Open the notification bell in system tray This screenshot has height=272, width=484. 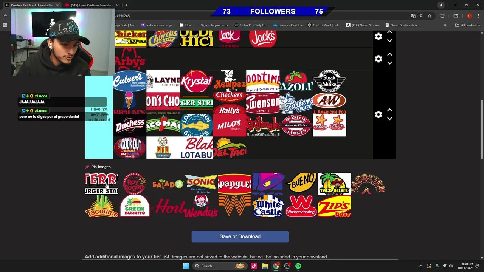478,266
